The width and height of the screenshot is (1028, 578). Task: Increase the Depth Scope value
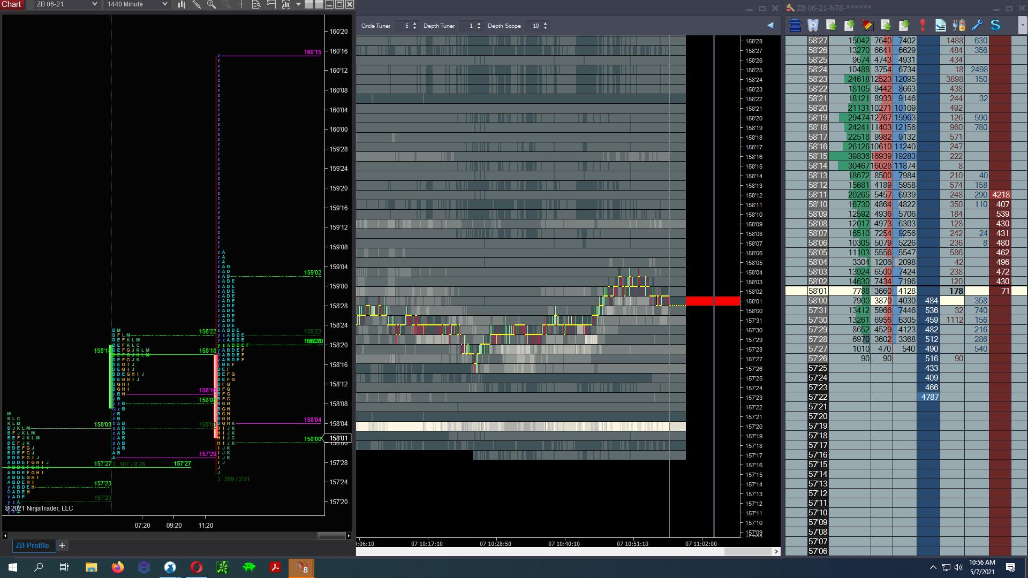pos(545,24)
